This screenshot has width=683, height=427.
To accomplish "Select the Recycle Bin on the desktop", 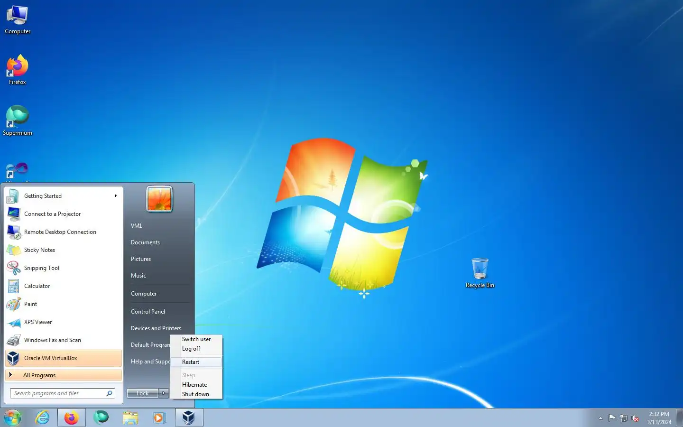I will tap(480, 273).
